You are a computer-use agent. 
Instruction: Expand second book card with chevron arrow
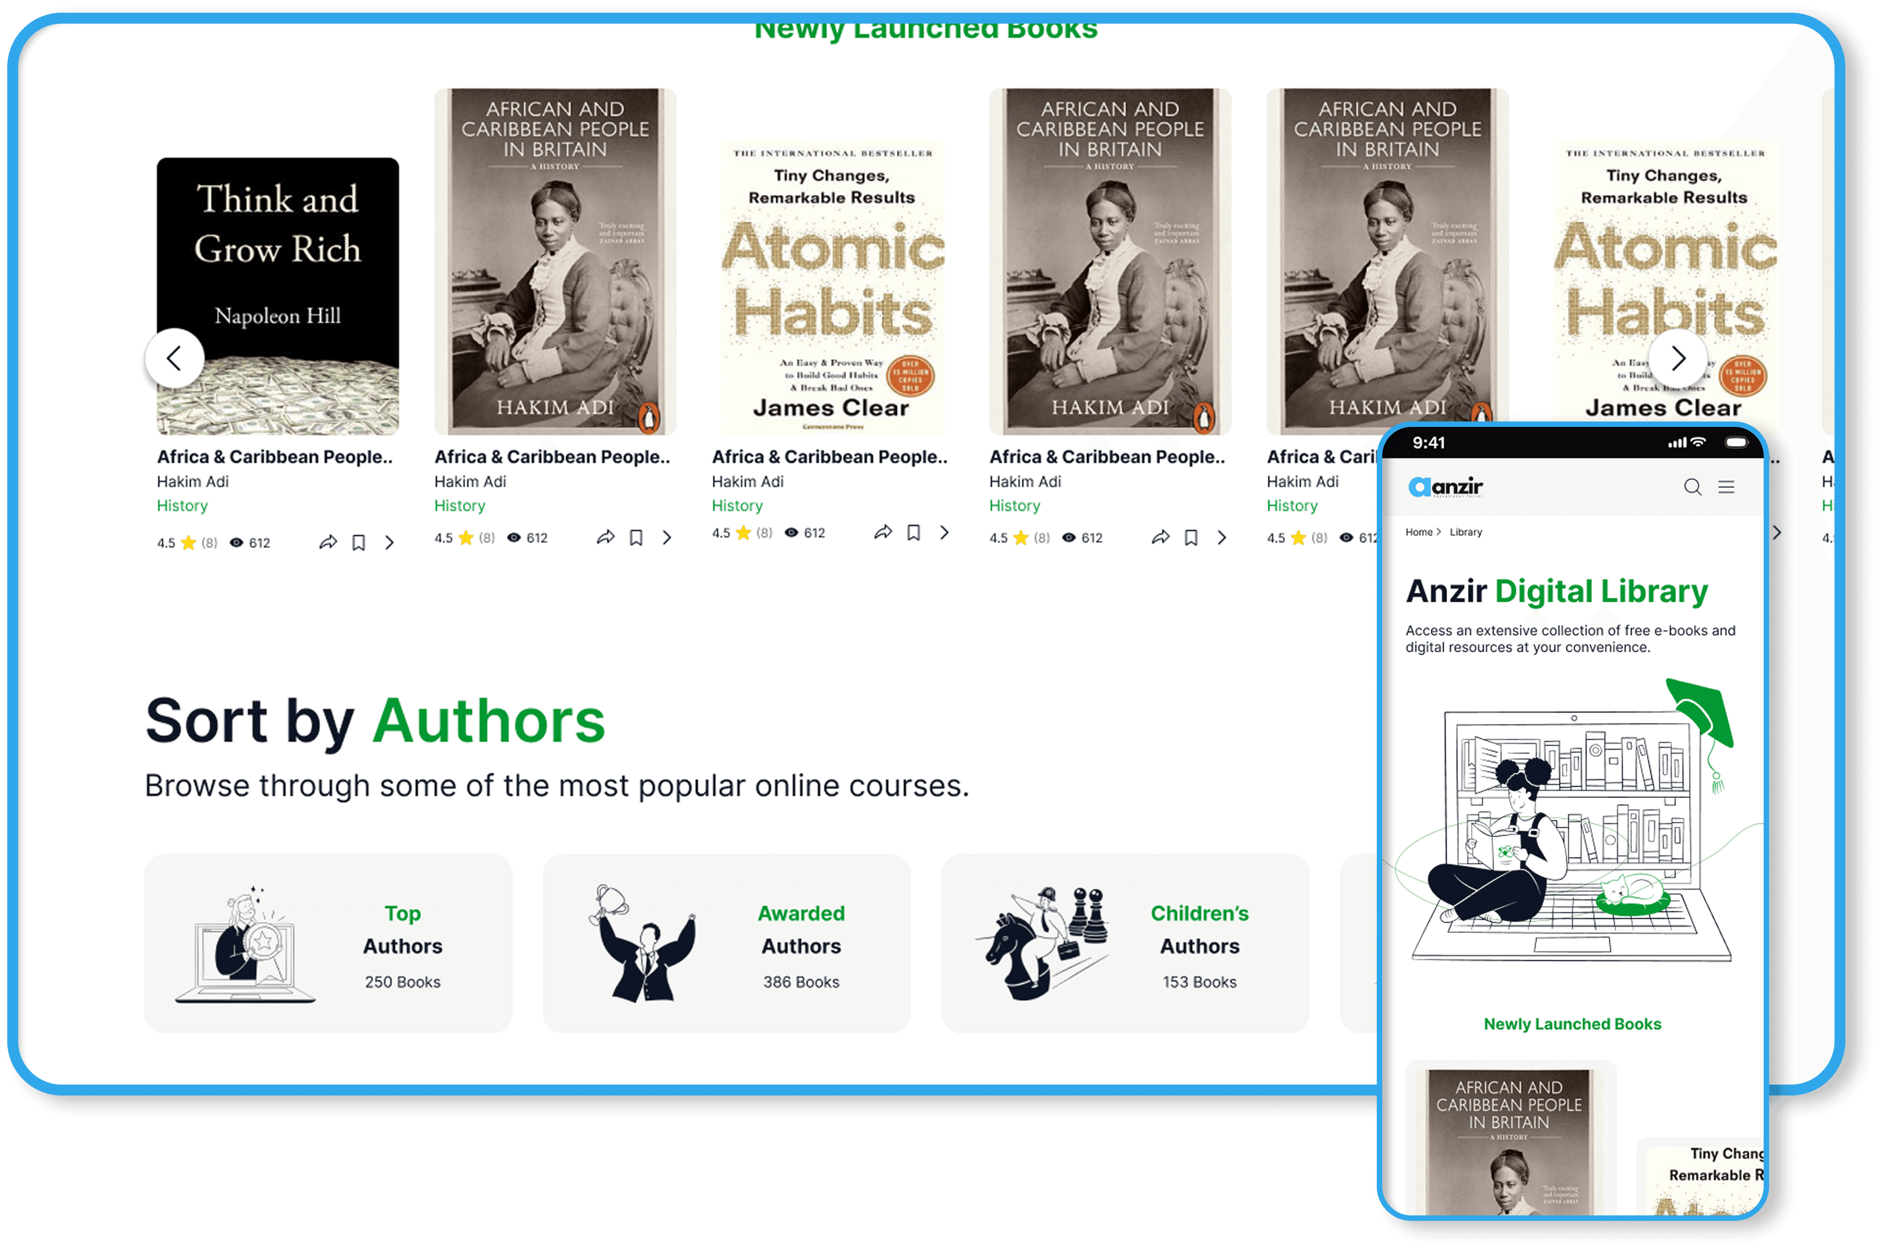click(x=667, y=538)
